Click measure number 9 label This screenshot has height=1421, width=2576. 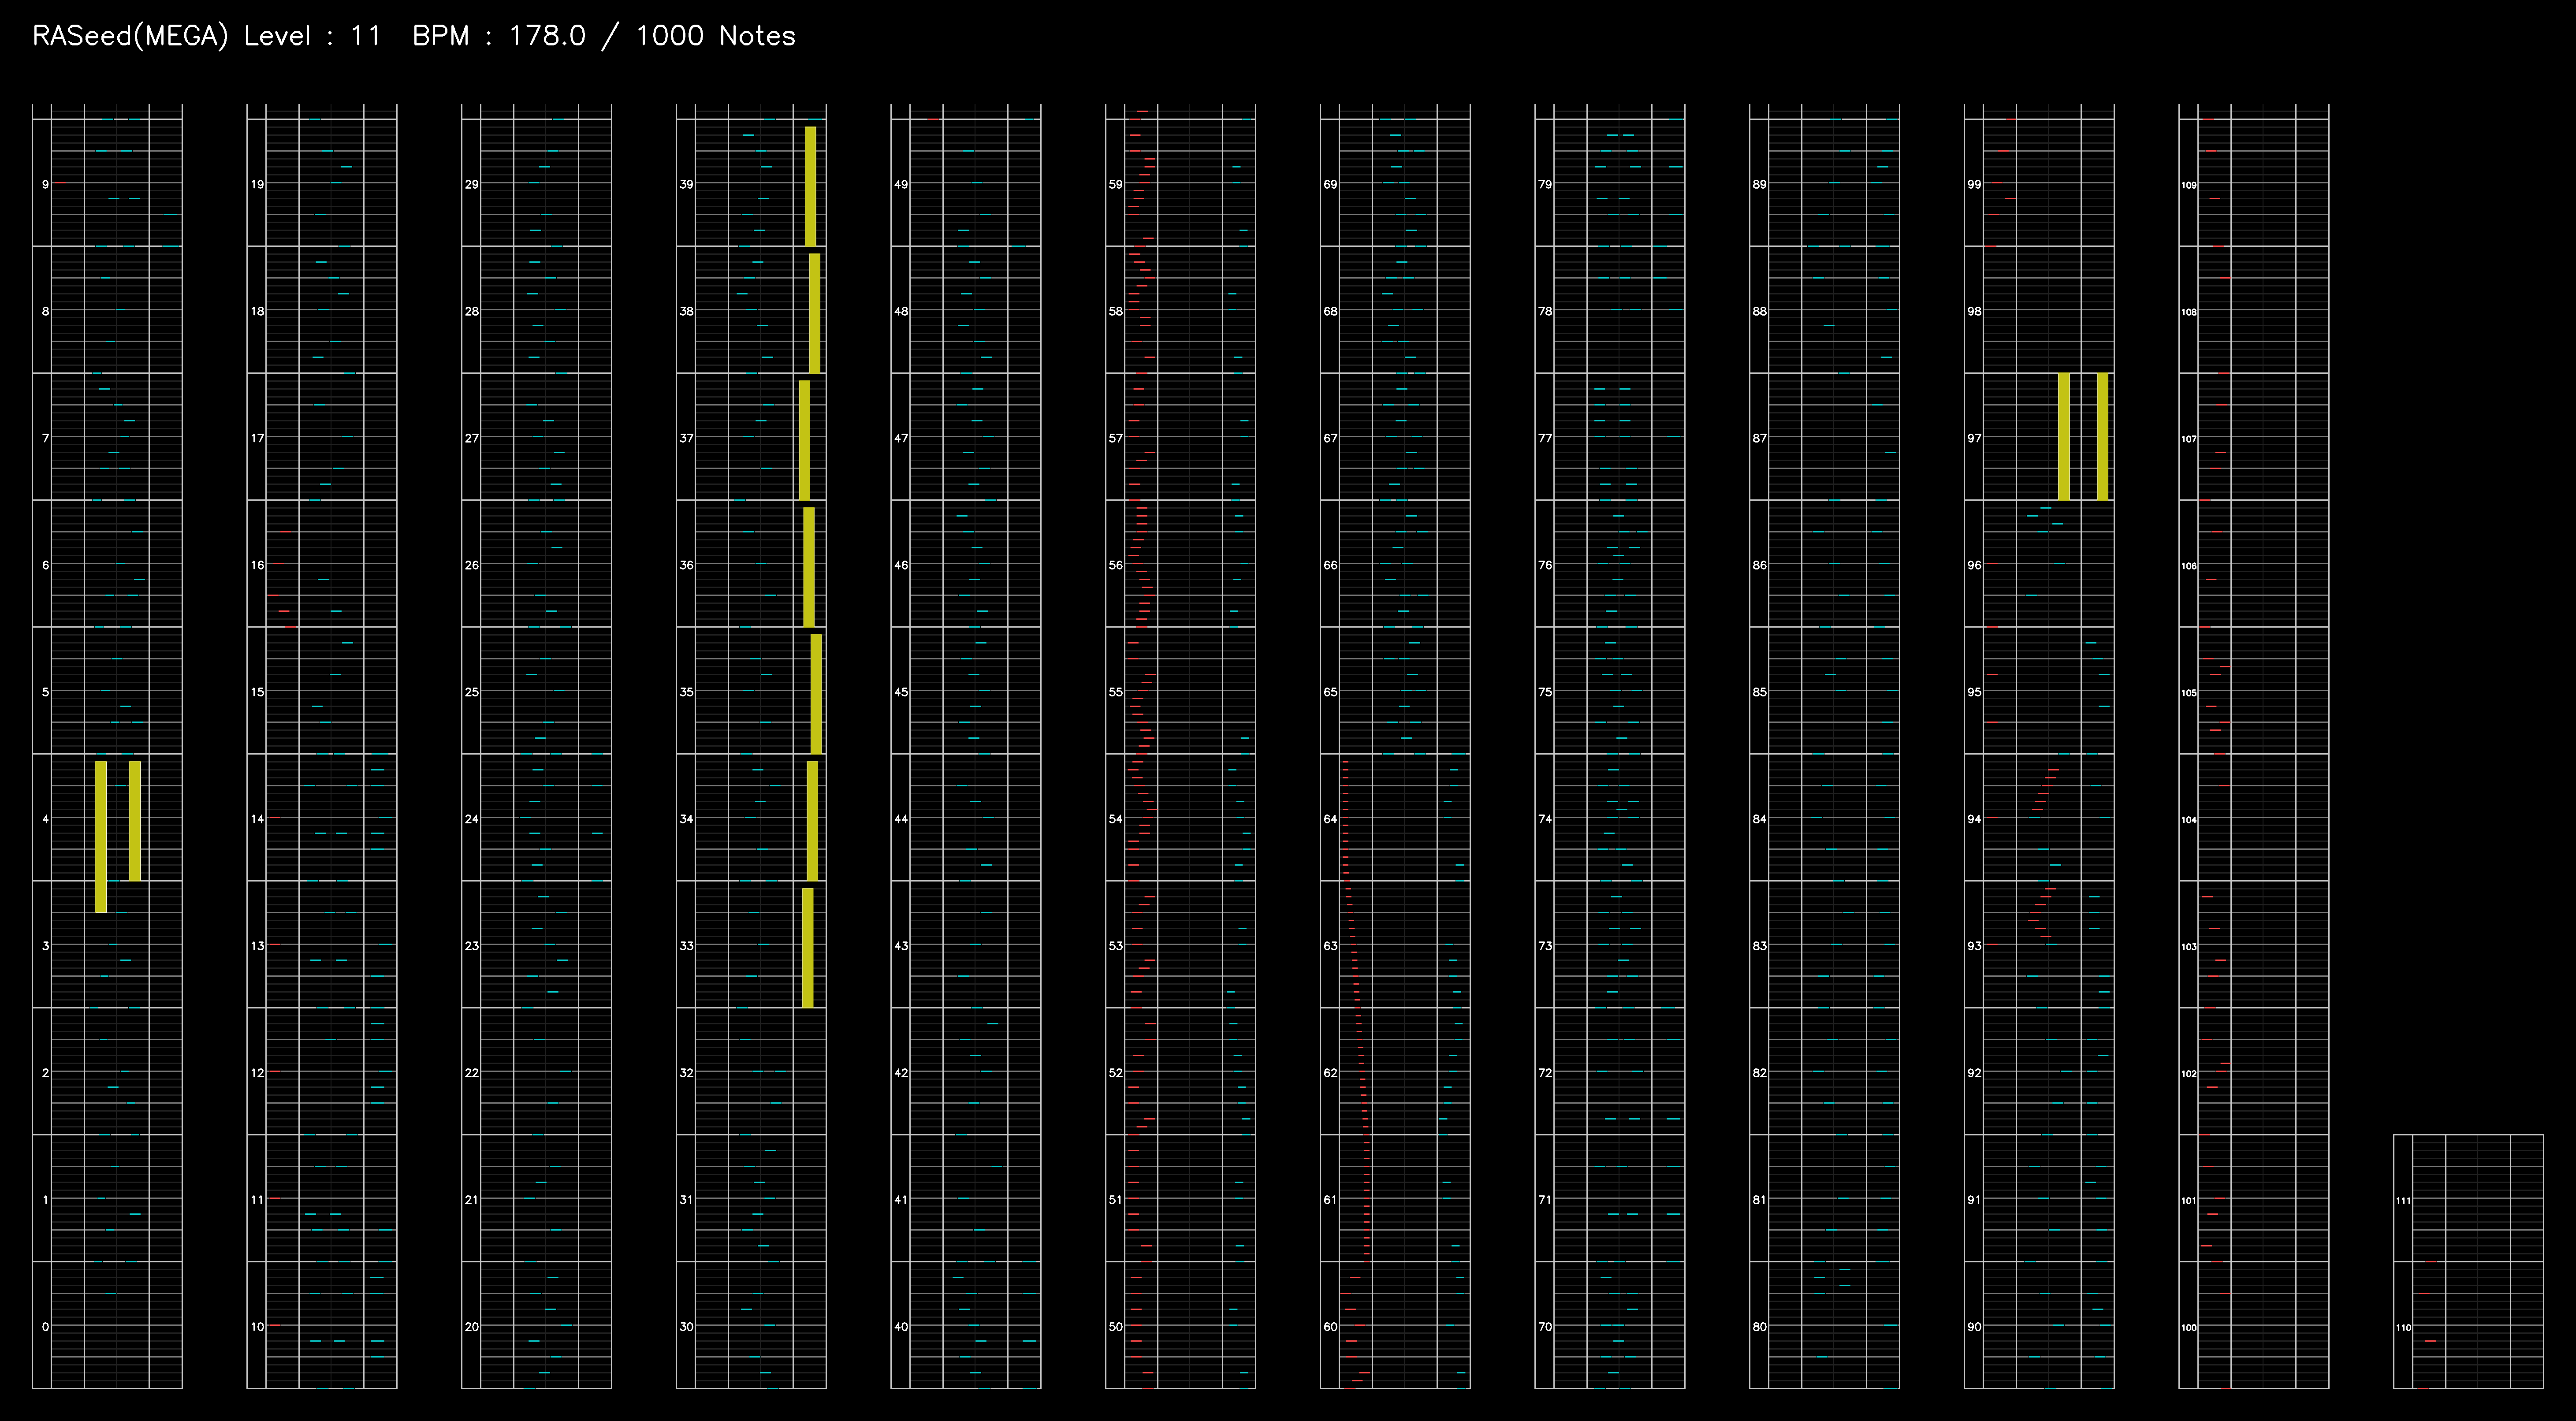pyautogui.click(x=45, y=184)
